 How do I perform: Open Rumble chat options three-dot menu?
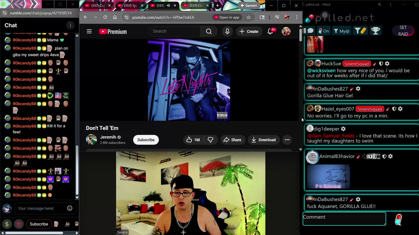pos(70,25)
